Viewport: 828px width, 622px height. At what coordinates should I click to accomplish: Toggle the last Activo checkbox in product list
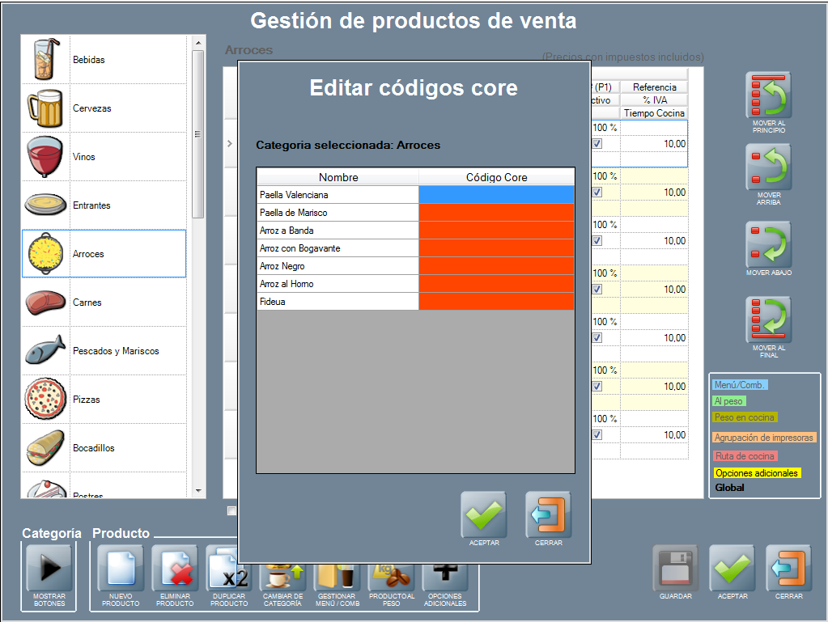597,435
